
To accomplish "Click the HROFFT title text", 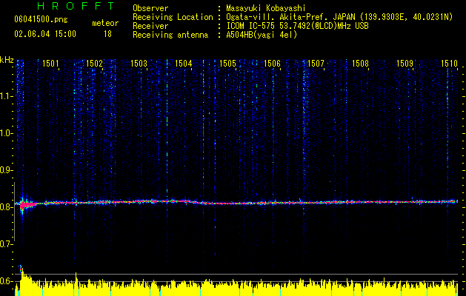I will coord(76,6).
